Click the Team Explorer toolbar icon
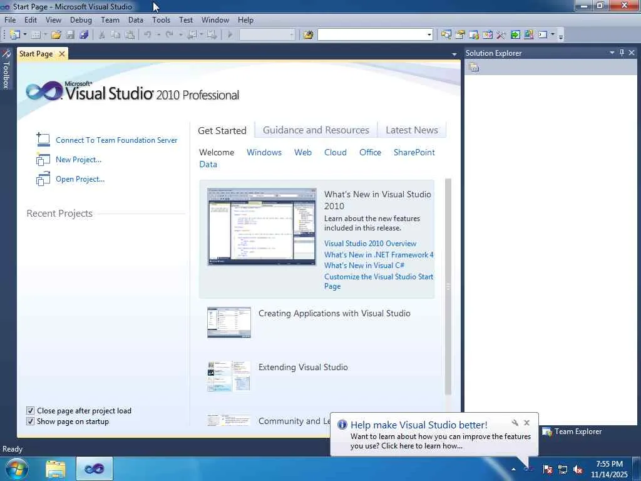Image resolution: width=641 pixels, height=481 pixels. point(474,35)
